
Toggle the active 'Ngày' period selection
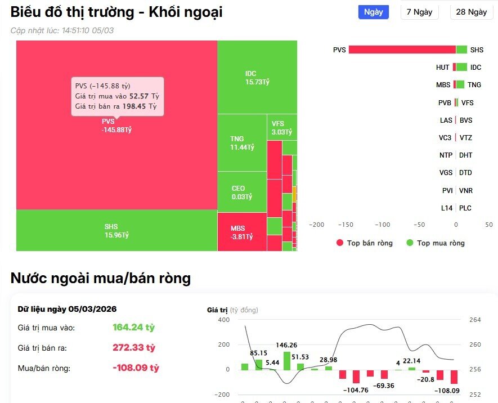coord(373,12)
